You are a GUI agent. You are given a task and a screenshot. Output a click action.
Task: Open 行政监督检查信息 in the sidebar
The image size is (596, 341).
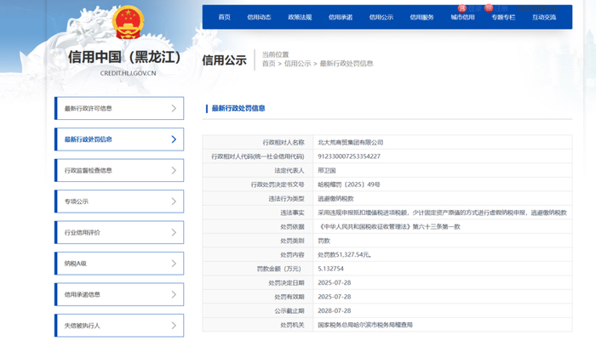[x=119, y=170]
